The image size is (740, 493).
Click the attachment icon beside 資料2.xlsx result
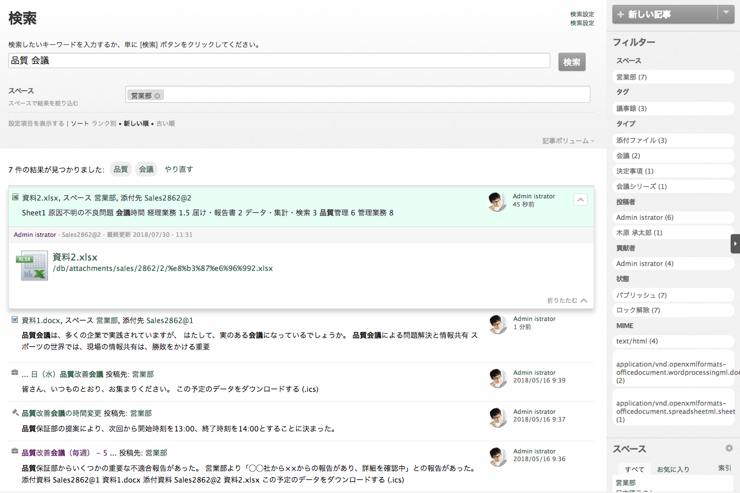tap(15, 197)
